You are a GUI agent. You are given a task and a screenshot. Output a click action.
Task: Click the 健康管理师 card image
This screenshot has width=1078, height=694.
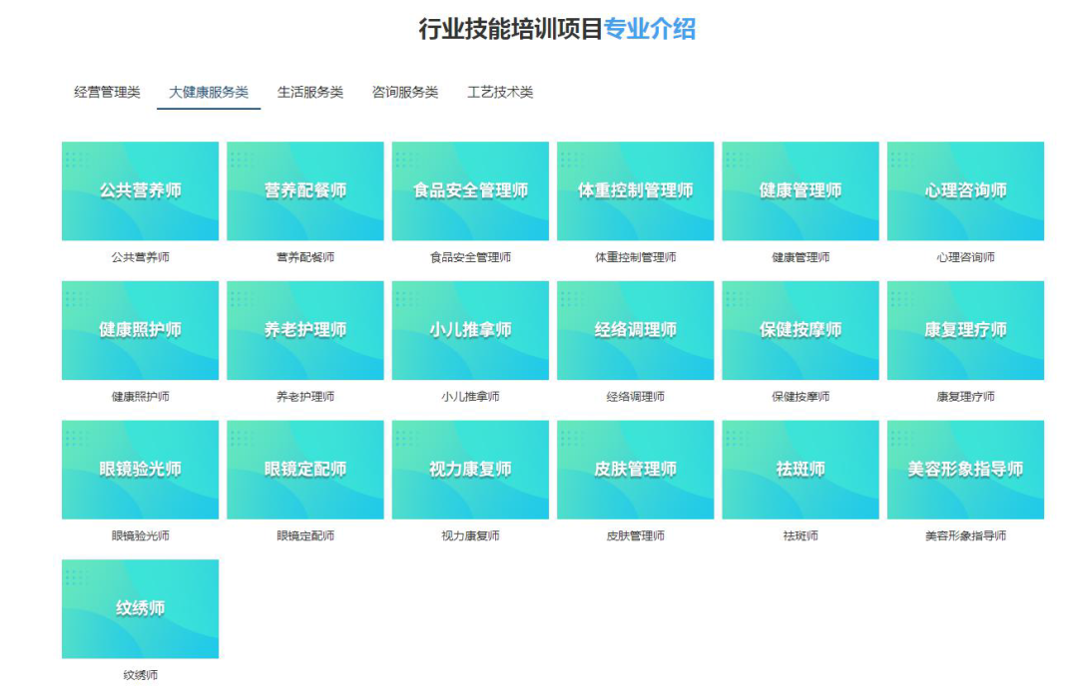pos(801,190)
